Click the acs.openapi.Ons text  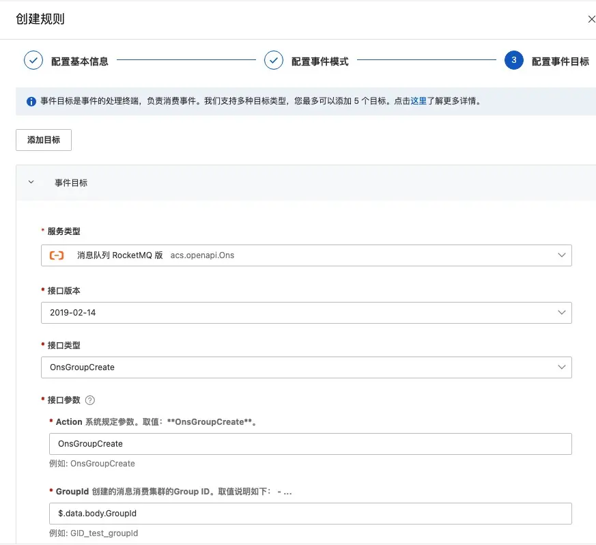(x=202, y=255)
